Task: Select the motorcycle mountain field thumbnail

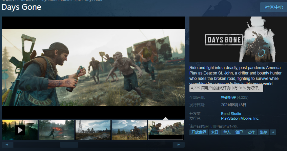Action: point(129,130)
